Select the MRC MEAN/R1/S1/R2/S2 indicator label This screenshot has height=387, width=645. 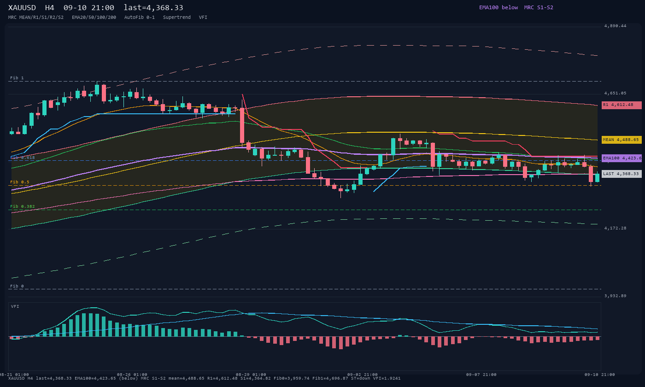click(36, 18)
